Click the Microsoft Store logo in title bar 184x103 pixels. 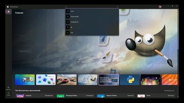(x=8, y=7)
